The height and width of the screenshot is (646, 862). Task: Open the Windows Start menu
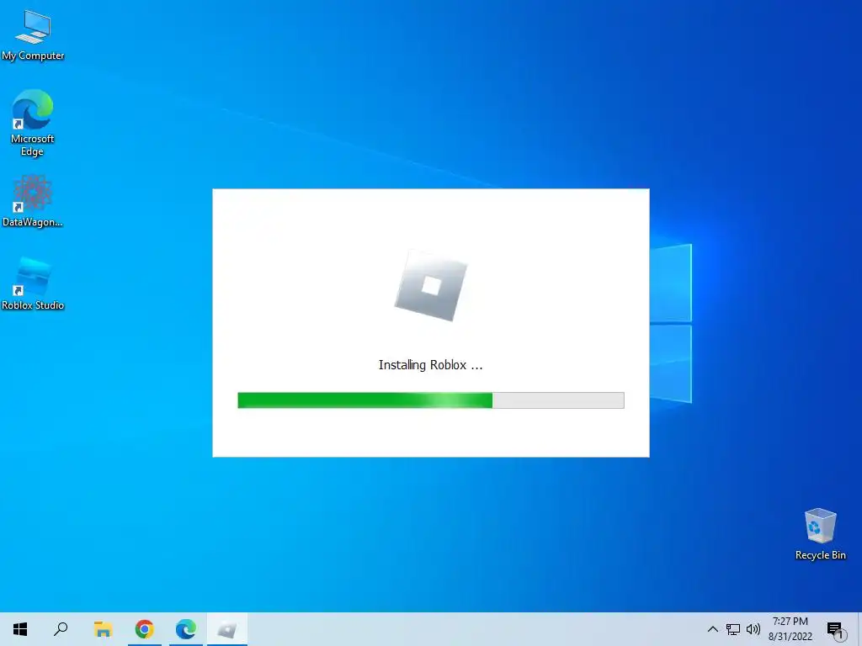coord(20,629)
